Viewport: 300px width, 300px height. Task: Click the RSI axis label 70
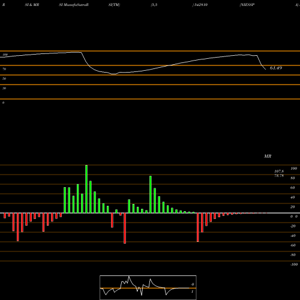[4, 69]
